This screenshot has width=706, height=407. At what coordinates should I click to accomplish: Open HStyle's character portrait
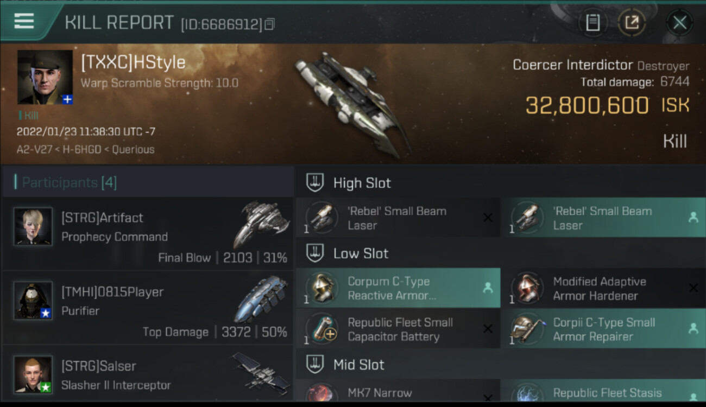point(45,77)
